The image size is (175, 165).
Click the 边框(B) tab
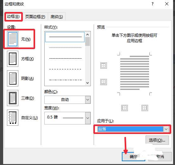pos(13,16)
